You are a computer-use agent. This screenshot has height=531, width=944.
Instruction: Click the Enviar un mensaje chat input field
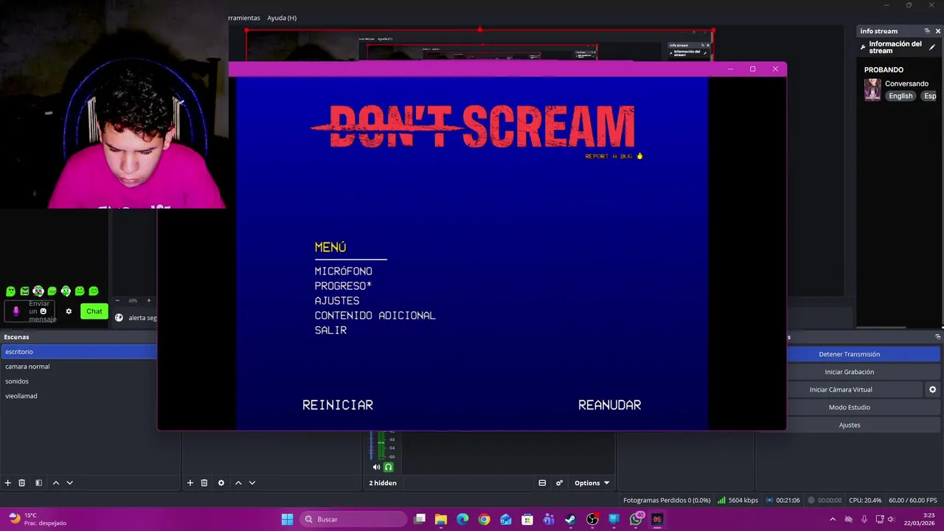(31, 311)
